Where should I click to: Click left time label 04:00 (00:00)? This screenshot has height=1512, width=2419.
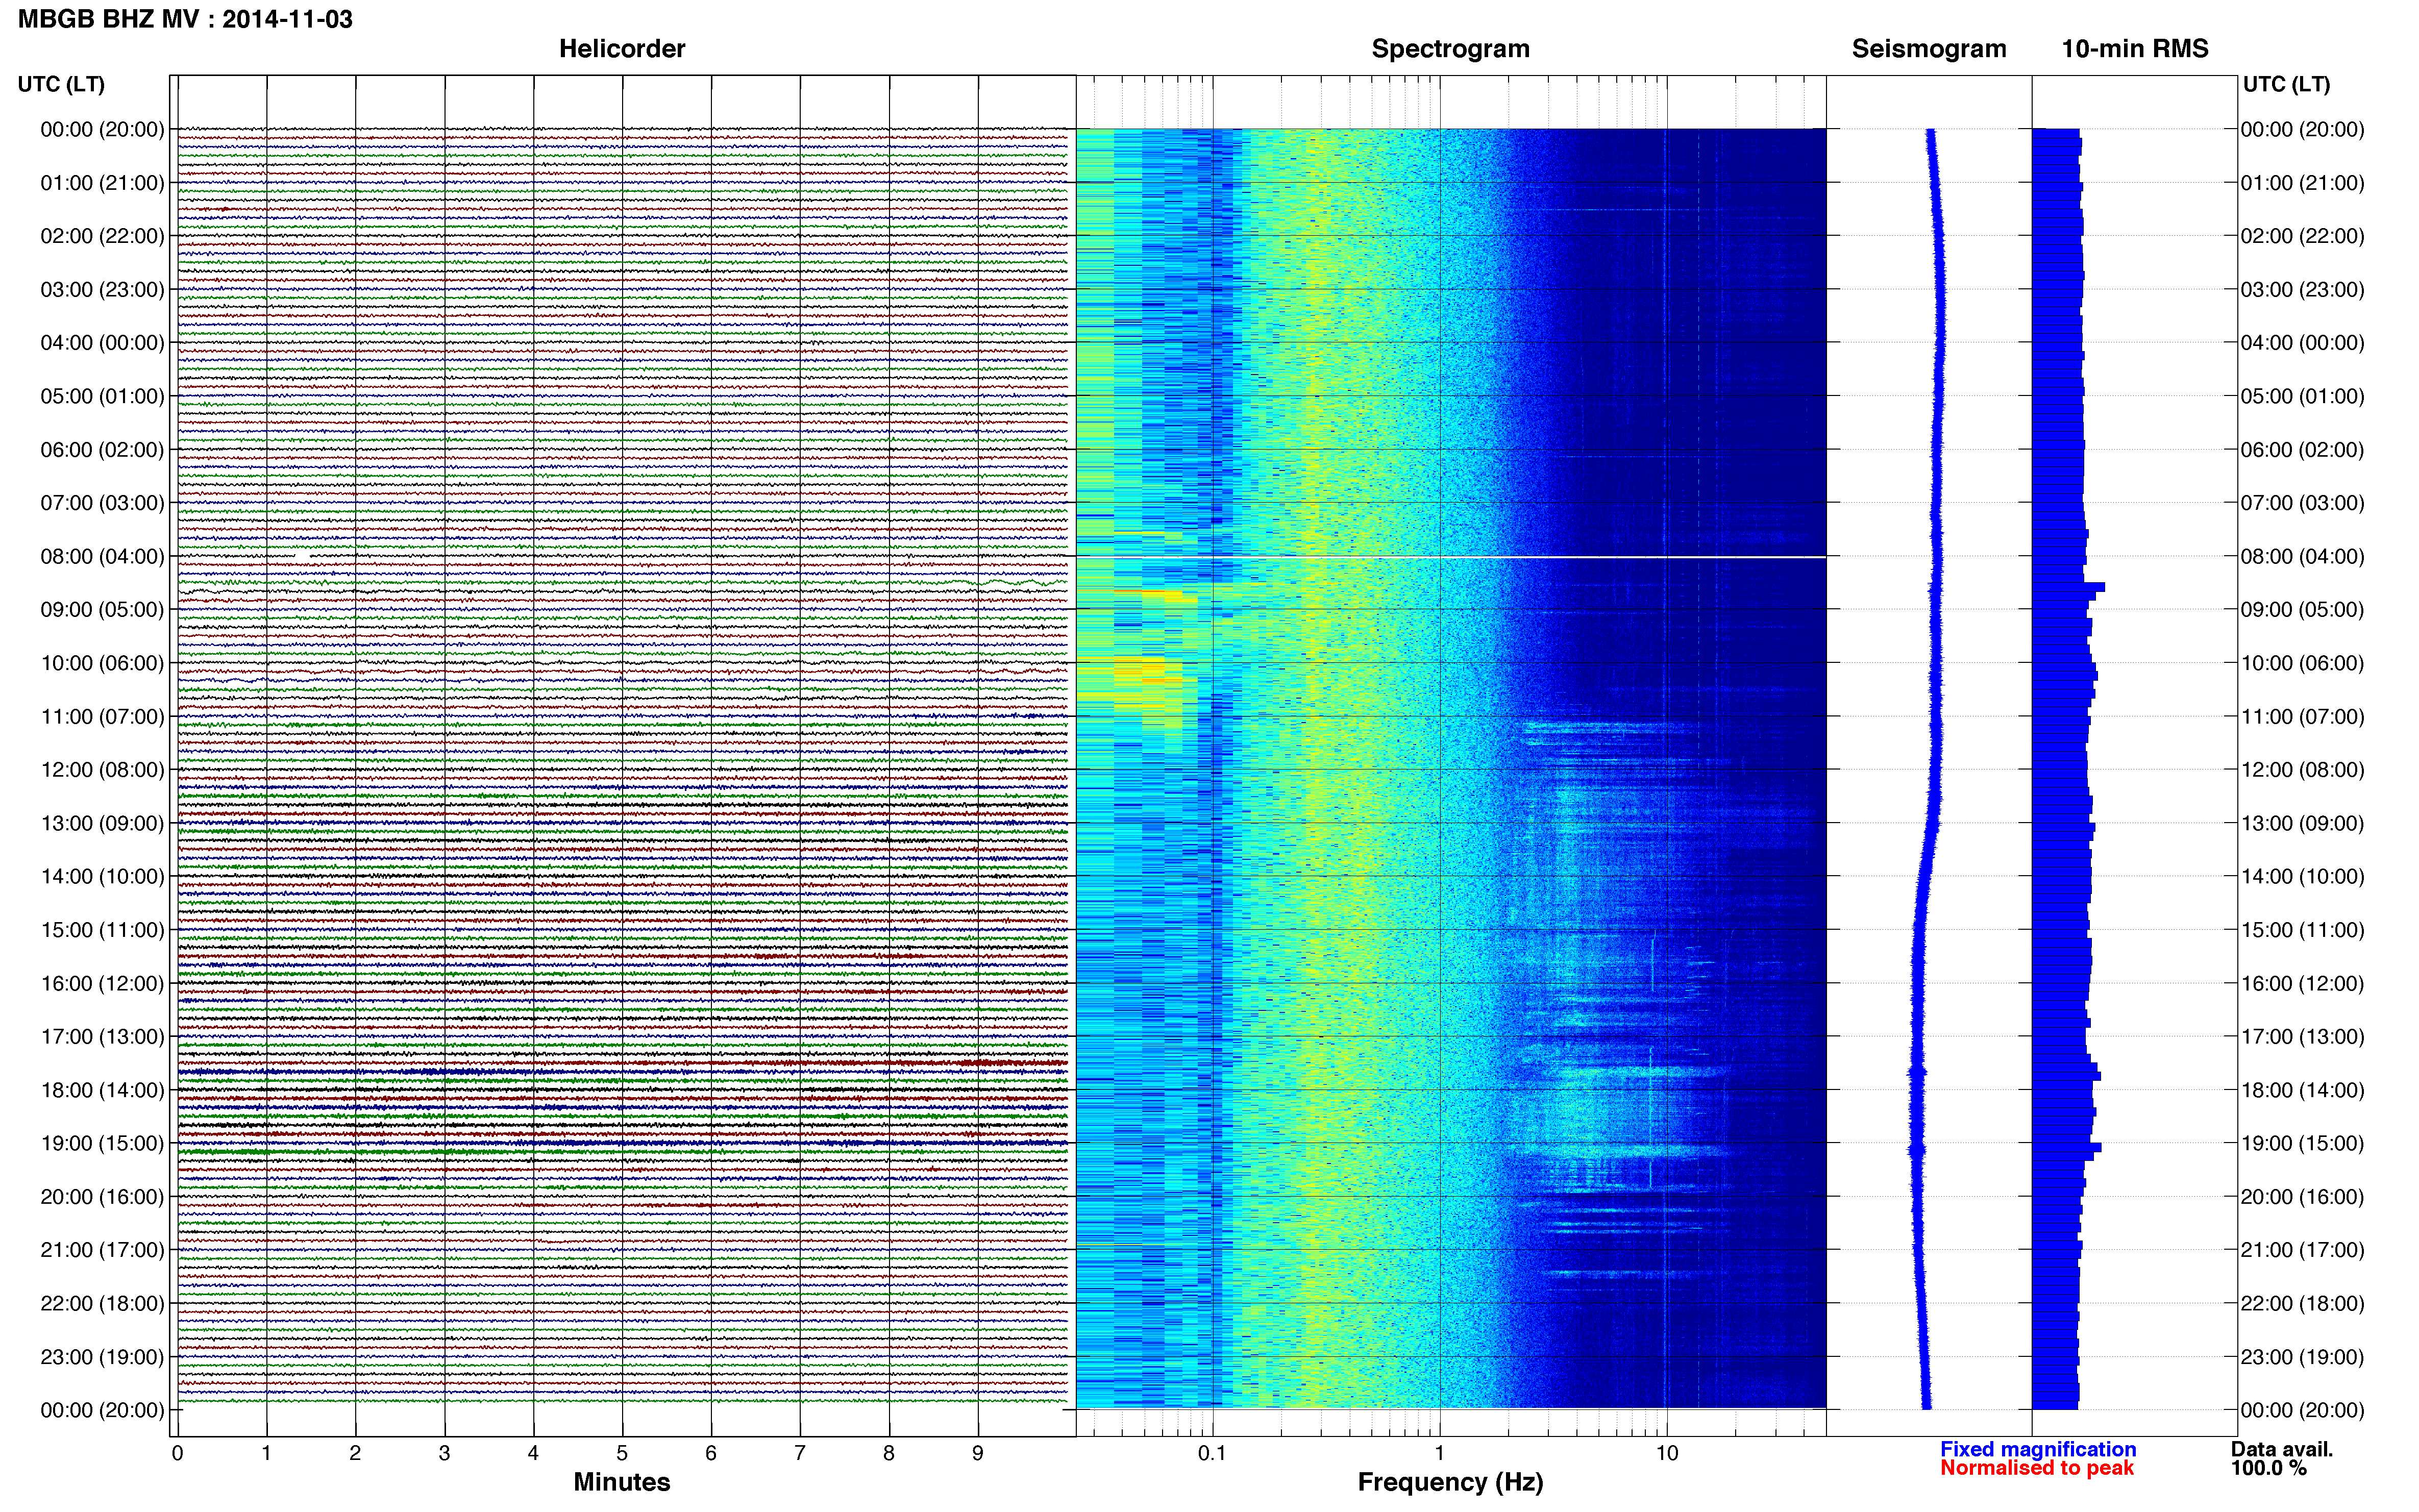[102, 343]
